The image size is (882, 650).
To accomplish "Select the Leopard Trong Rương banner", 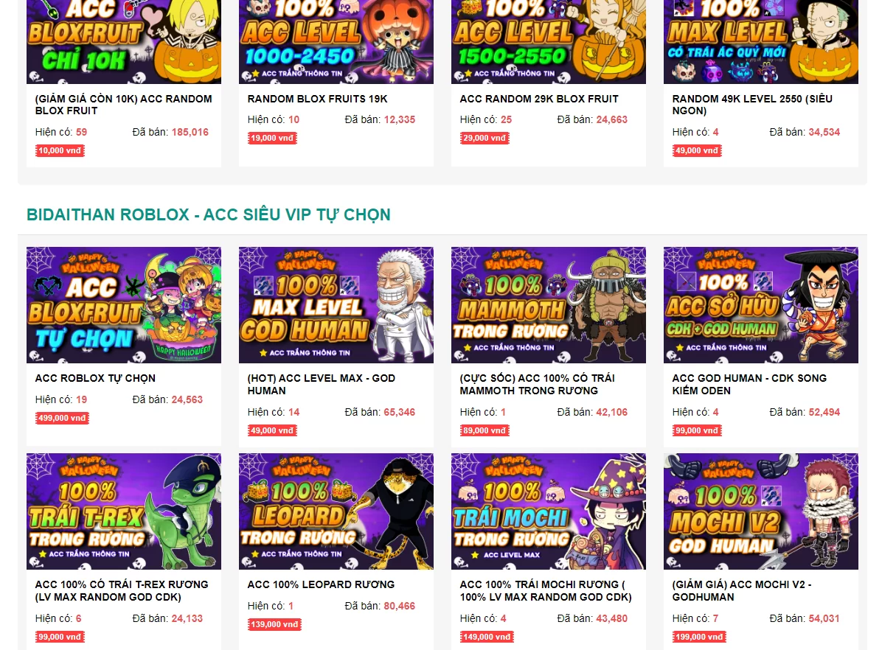I will point(336,511).
